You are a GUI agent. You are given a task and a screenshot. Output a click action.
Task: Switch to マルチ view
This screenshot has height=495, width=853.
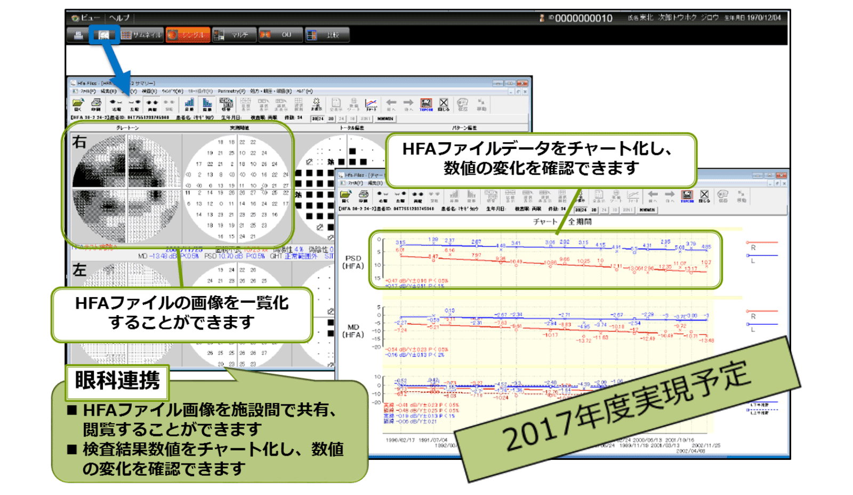tap(234, 35)
